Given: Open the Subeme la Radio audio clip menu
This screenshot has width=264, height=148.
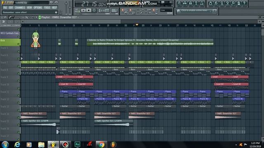Looking at the screenshot, I should 88,40.
